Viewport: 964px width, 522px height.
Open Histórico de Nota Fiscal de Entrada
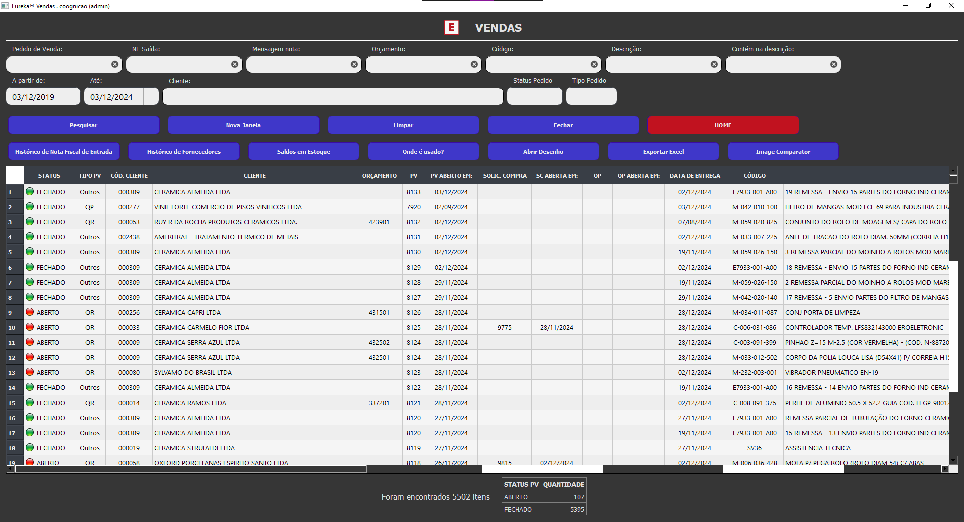(x=64, y=151)
